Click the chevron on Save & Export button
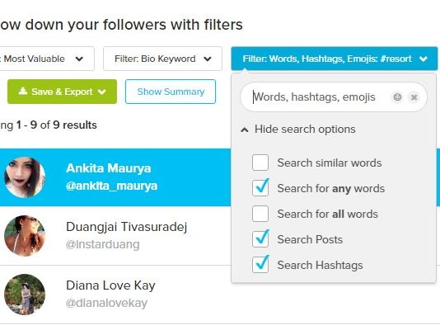 [102, 92]
